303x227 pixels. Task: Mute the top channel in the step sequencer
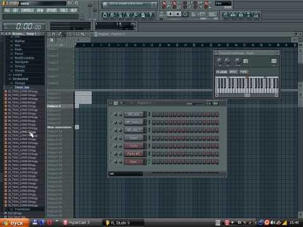112,114
